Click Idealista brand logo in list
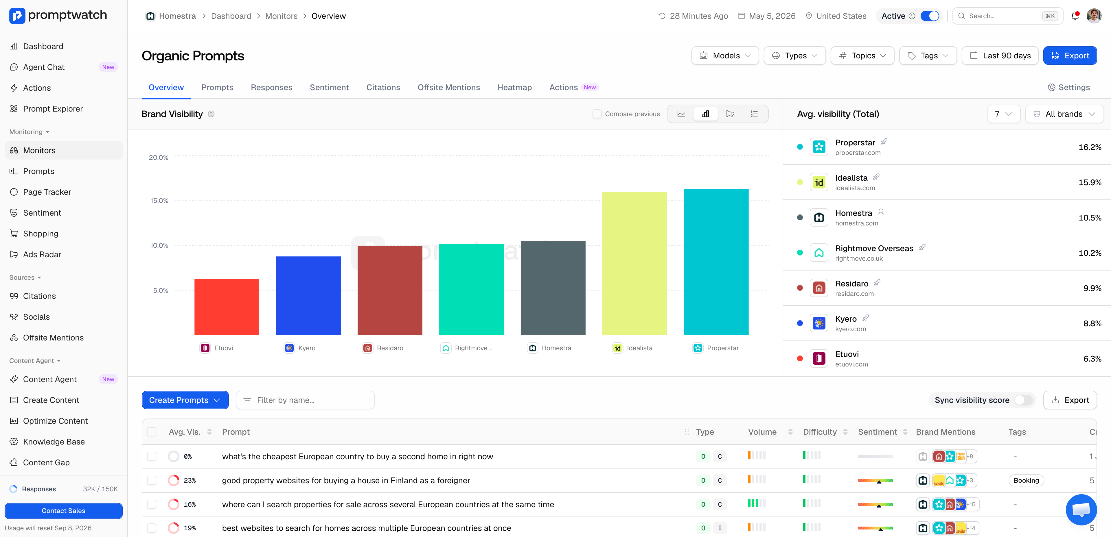 point(818,182)
